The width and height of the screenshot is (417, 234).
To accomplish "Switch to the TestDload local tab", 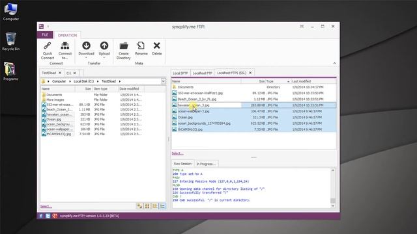I will [49, 73].
